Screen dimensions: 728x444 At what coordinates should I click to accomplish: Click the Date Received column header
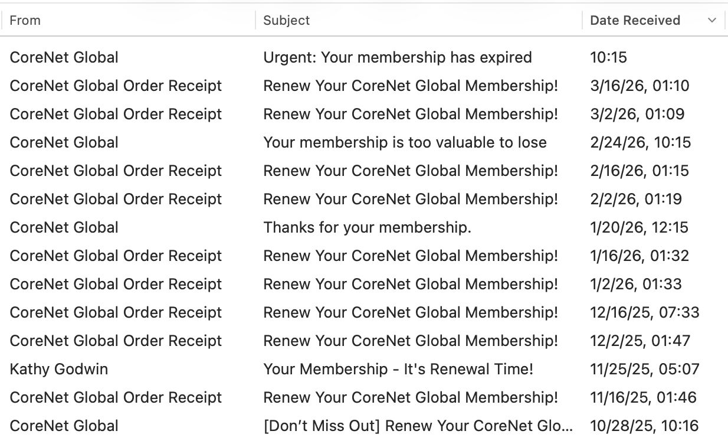click(x=635, y=20)
